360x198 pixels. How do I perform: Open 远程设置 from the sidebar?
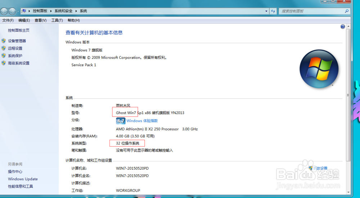(15, 48)
